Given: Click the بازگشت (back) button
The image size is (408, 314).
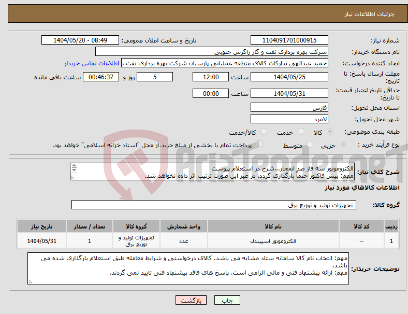Looking at the screenshot, I should (x=191, y=300).
